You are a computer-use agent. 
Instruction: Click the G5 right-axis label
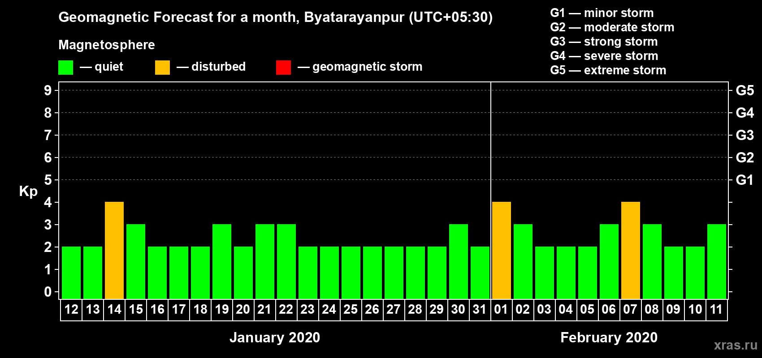tap(745, 90)
